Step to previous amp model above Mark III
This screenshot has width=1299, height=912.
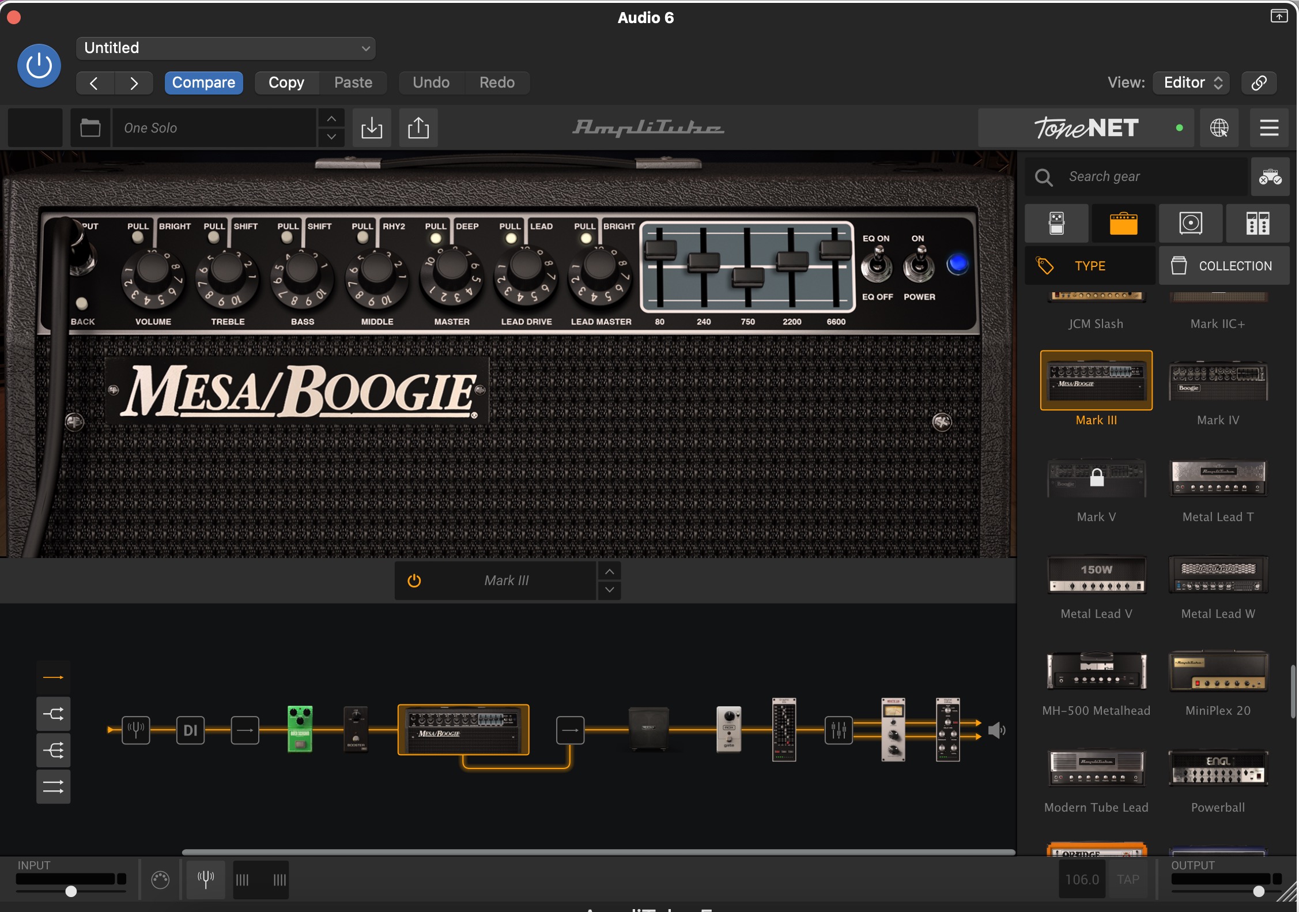click(609, 571)
